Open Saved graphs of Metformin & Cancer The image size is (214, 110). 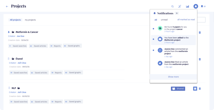[72, 46]
